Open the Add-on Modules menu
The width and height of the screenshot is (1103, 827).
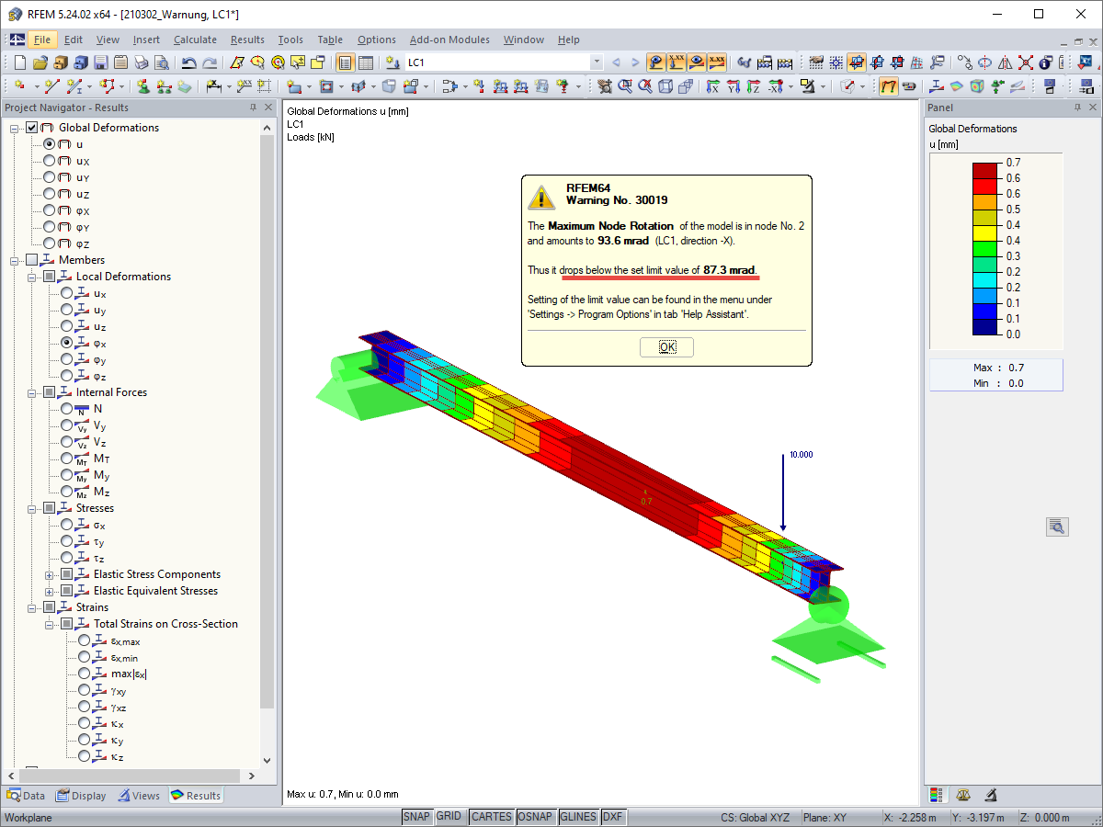[449, 40]
